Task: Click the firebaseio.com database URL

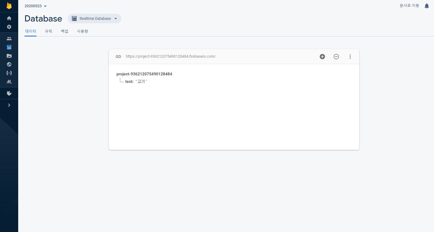Action: point(171,56)
